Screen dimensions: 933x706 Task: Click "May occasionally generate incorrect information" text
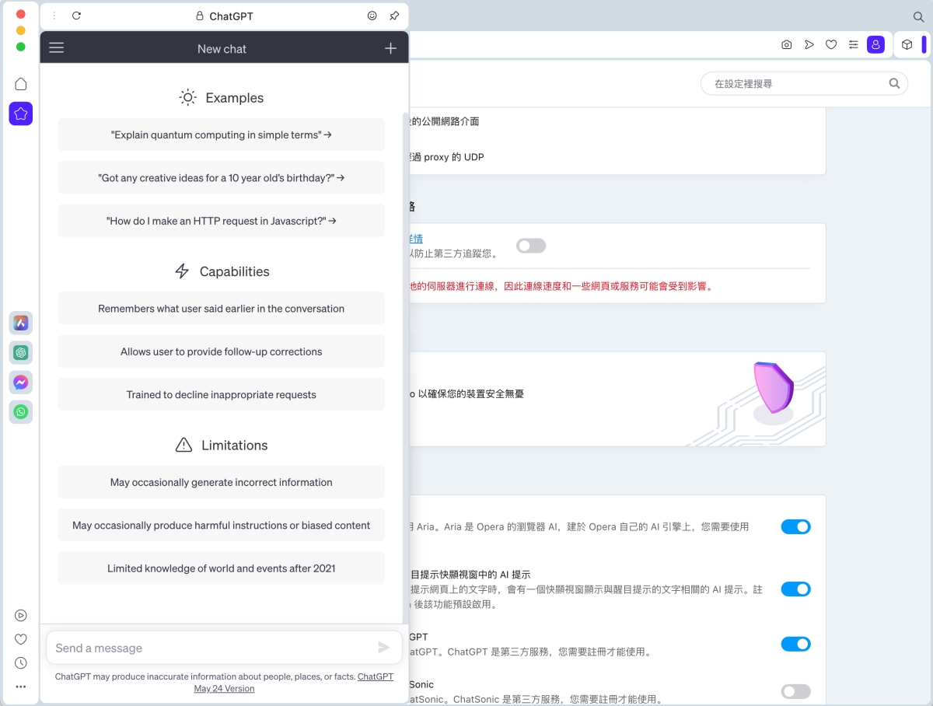pyautogui.click(x=221, y=482)
